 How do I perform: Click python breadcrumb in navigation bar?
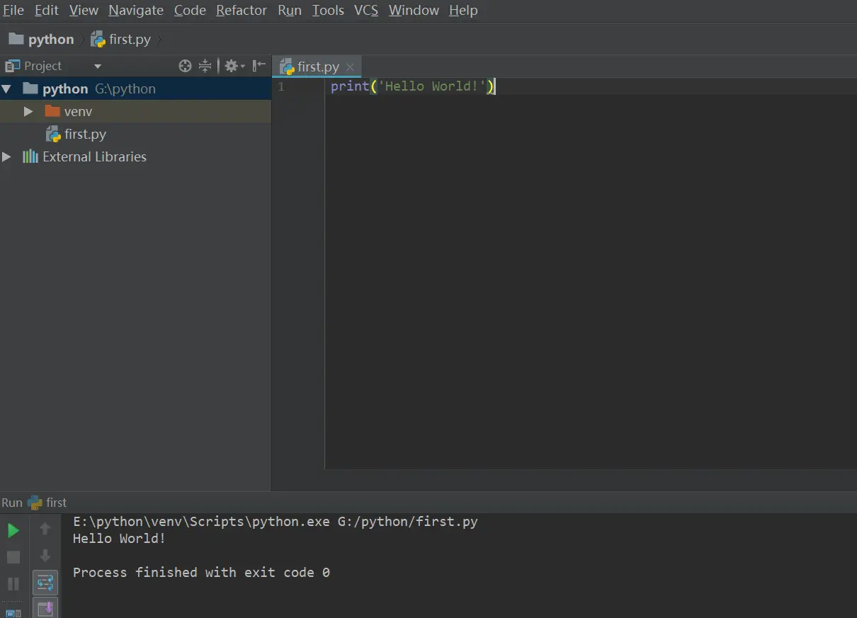42,39
